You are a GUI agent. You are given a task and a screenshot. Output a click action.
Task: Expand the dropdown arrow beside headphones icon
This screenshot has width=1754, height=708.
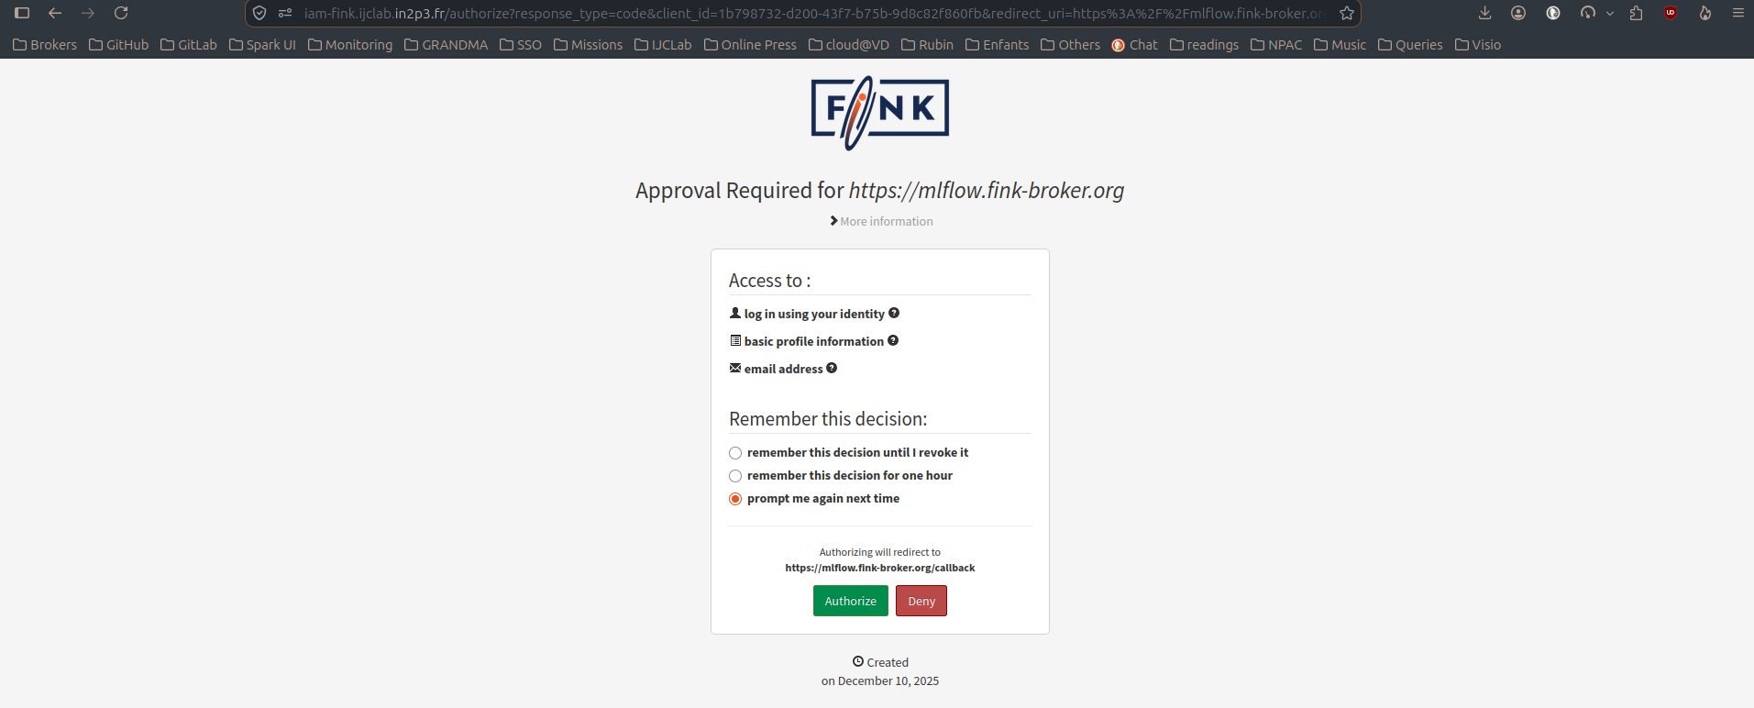[x=1610, y=14]
